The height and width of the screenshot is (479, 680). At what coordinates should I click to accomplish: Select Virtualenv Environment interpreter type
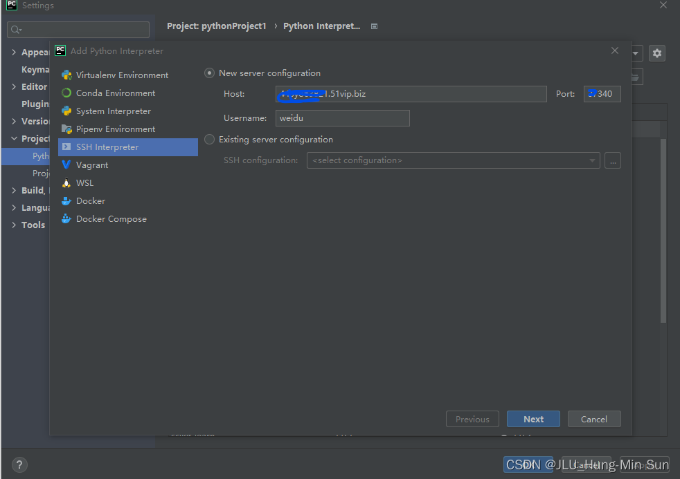click(128, 75)
